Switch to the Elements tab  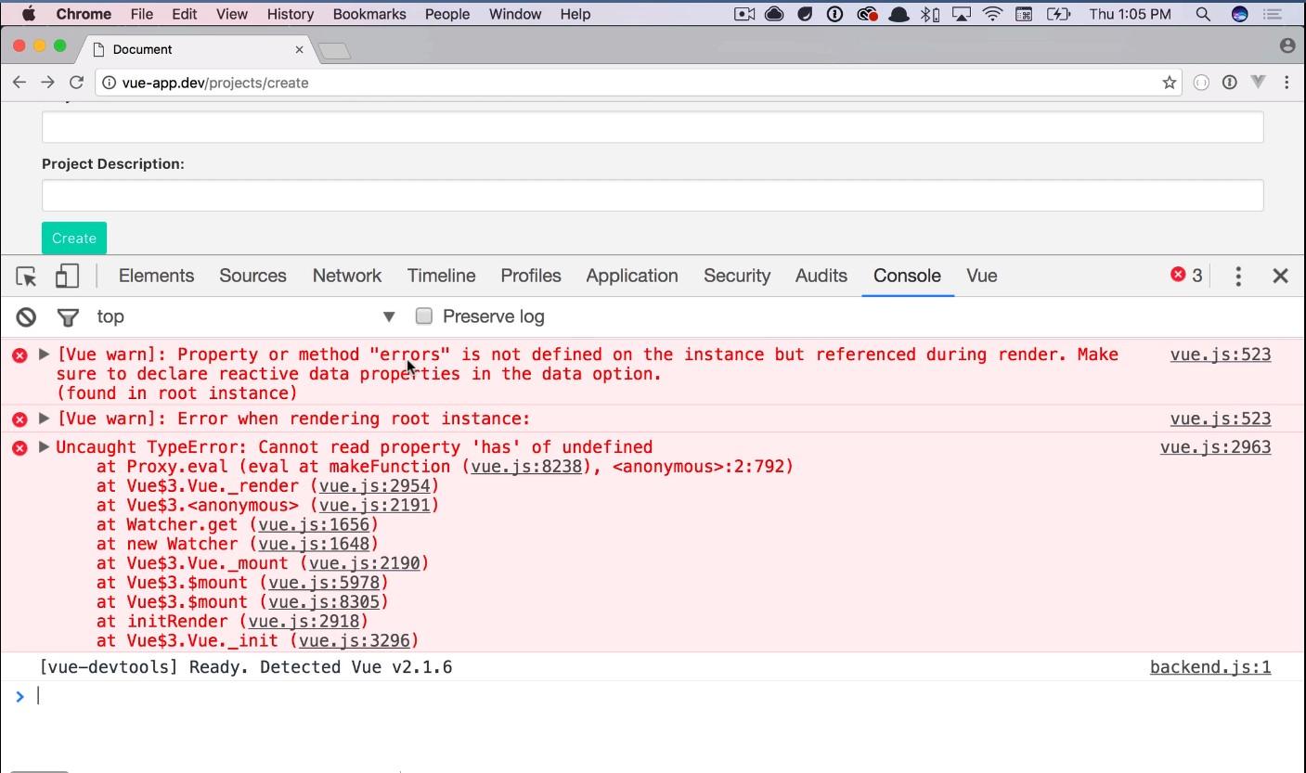tap(156, 276)
